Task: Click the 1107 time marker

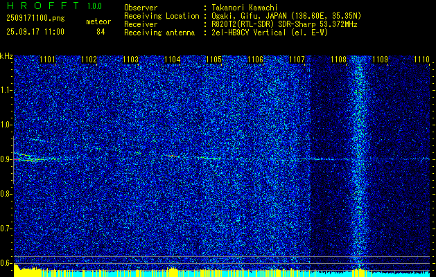Action: pos(297,60)
